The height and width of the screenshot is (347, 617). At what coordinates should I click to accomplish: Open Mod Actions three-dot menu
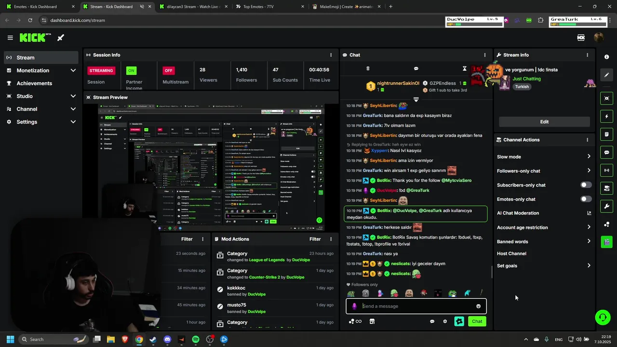(331, 239)
